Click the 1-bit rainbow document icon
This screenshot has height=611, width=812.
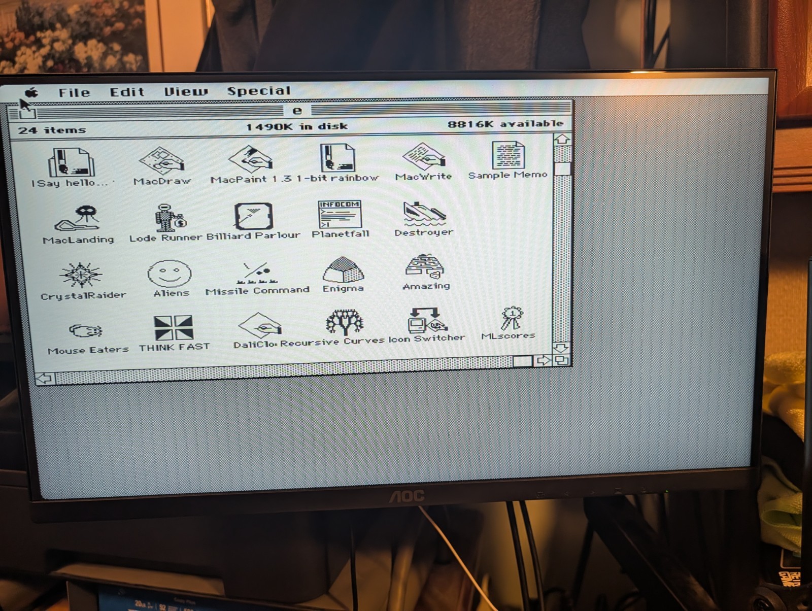click(x=337, y=157)
